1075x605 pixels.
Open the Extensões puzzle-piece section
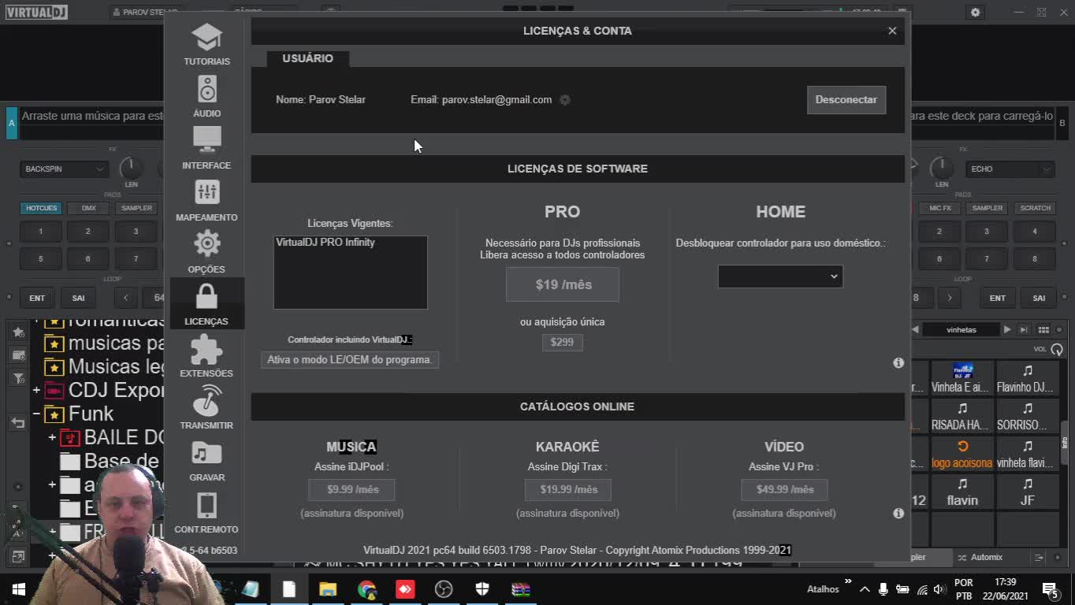(206, 356)
